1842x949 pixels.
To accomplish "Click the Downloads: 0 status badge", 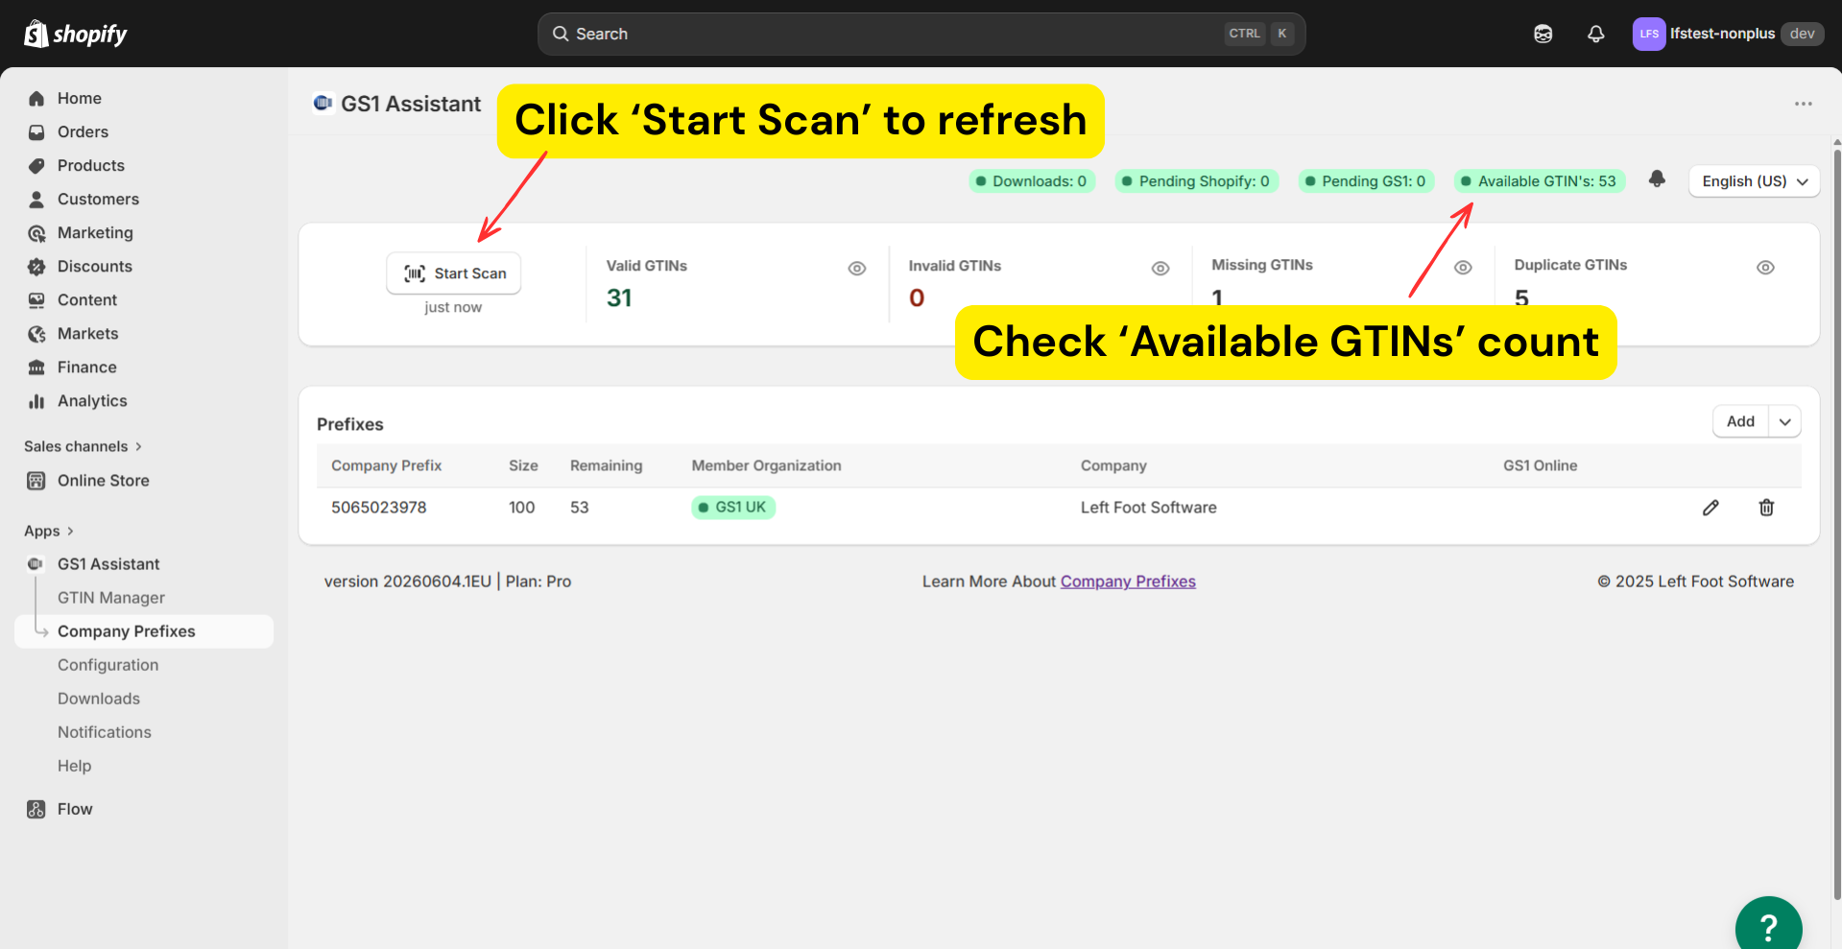I will pos(1032,181).
